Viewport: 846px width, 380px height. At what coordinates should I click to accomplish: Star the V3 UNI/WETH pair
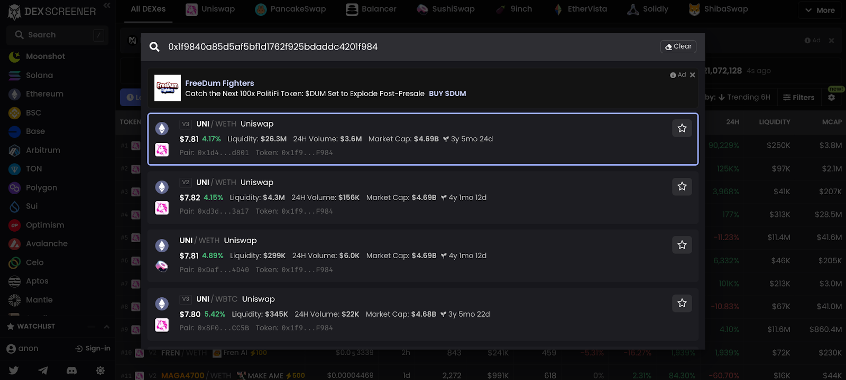coord(682,128)
